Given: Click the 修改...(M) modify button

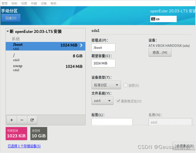Looking at the screenshot, I should click(160, 53).
